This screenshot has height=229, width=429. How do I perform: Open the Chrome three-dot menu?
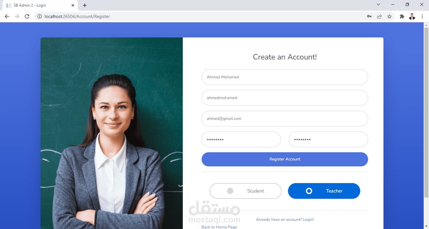422,16
